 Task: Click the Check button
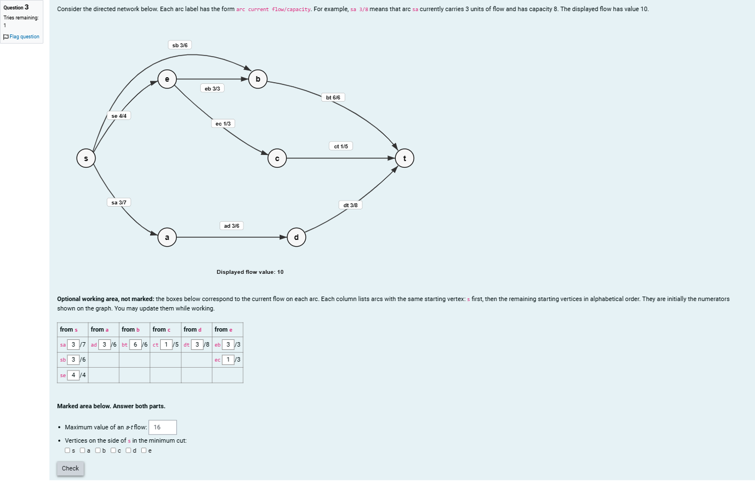tap(70, 468)
